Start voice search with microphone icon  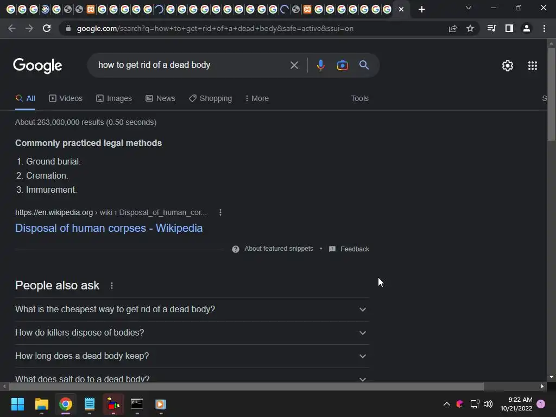click(320, 65)
